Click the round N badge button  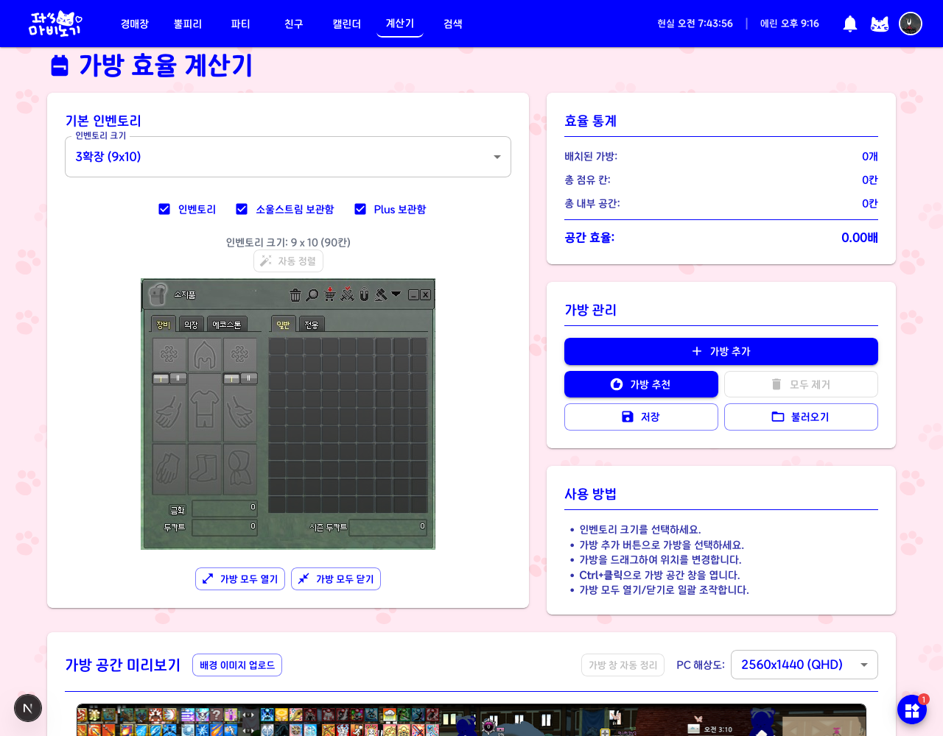pos(28,708)
